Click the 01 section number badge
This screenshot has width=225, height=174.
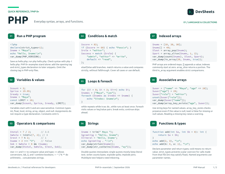click(x=11, y=36)
